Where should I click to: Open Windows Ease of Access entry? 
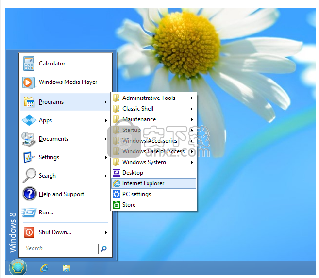pyautogui.click(x=154, y=151)
